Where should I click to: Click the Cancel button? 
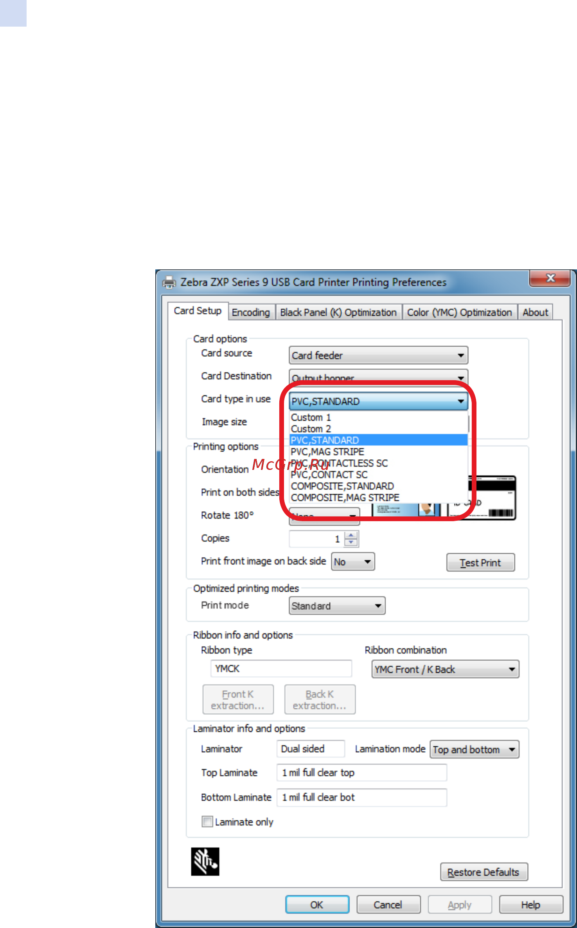point(388,905)
